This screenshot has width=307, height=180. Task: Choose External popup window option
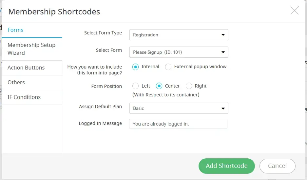pyautogui.click(x=168, y=67)
